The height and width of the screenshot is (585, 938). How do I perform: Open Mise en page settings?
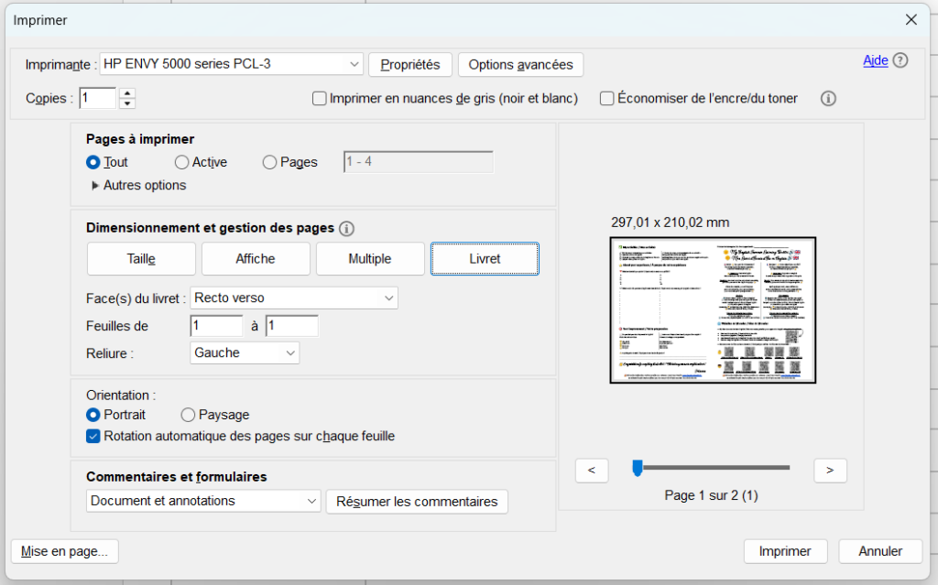(65, 551)
